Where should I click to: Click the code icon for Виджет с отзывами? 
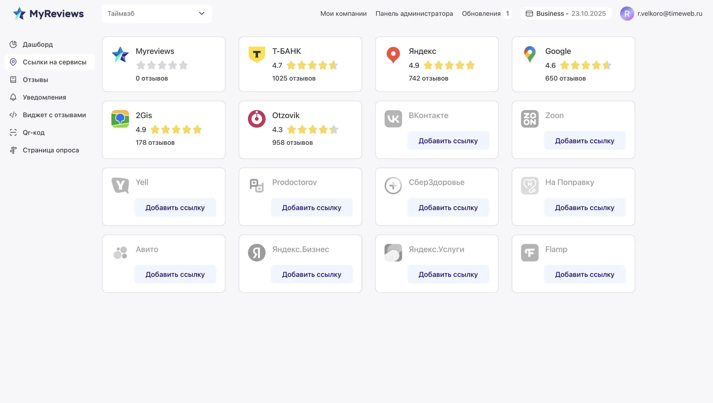click(x=13, y=115)
